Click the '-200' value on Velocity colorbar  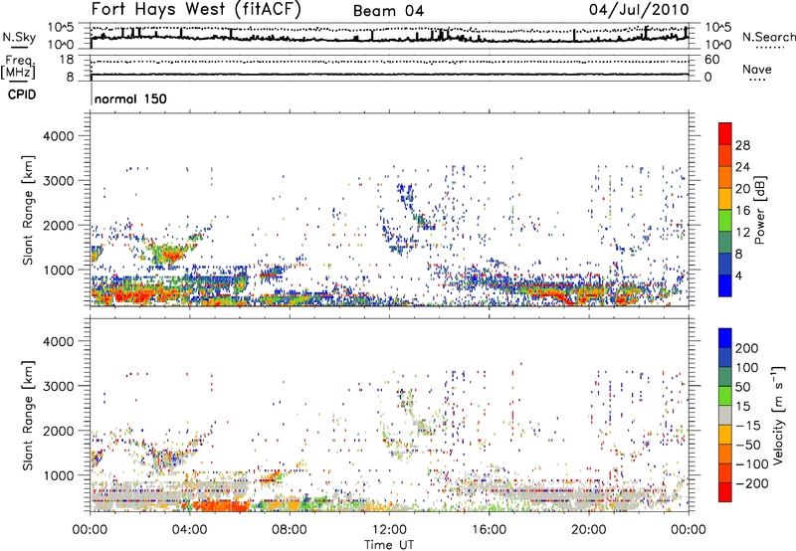pos(751,483)
